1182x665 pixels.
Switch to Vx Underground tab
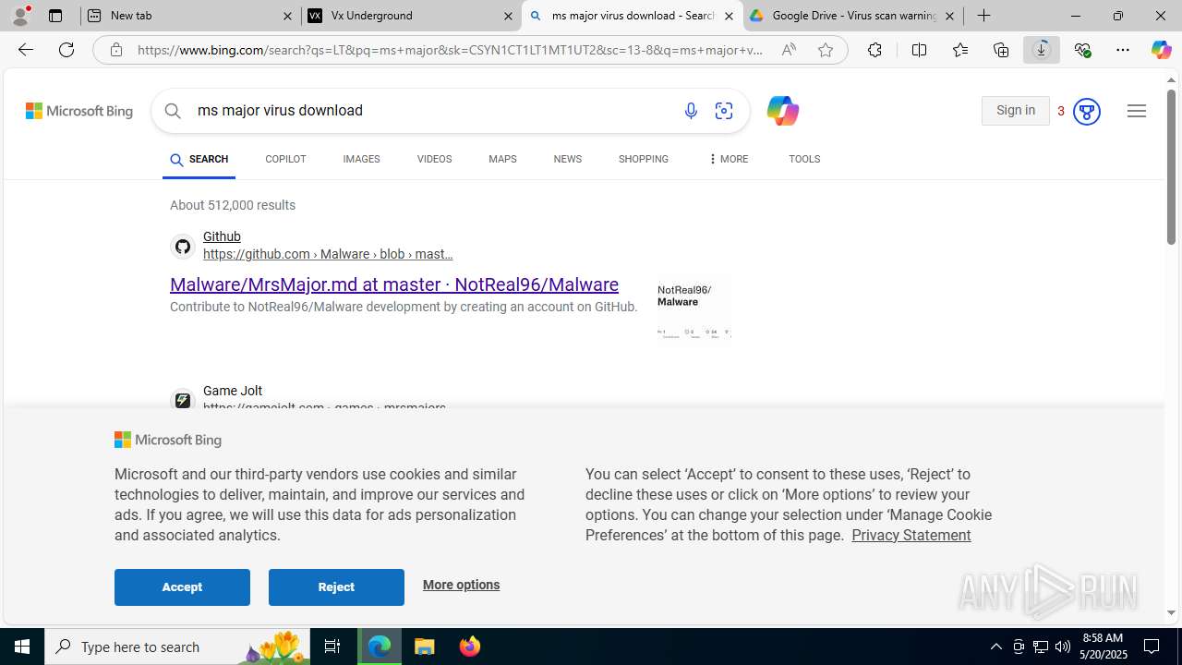pos(412,16)
